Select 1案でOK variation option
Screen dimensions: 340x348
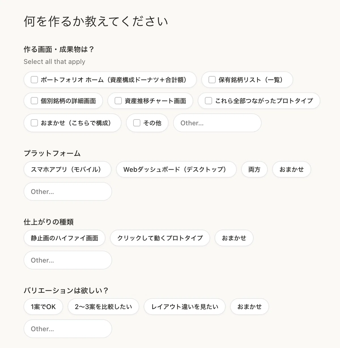pyautogui.click(x=43, y=307)
